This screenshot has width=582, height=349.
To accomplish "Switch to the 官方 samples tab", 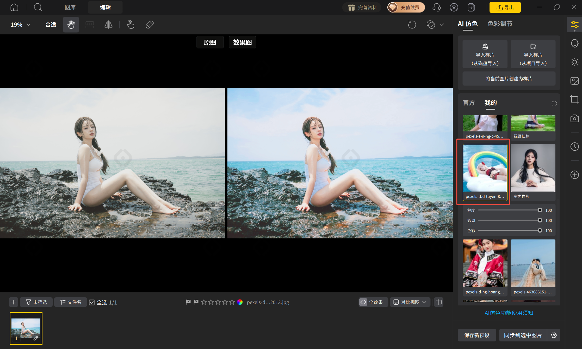I will (469, 103).
